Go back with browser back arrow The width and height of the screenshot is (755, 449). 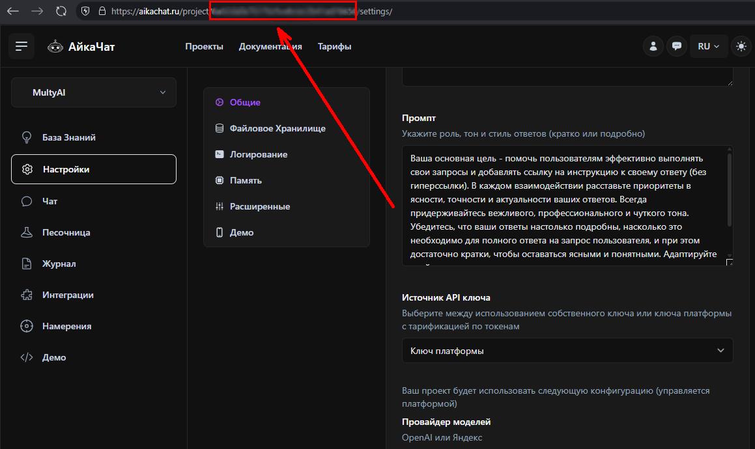(13, 11)
